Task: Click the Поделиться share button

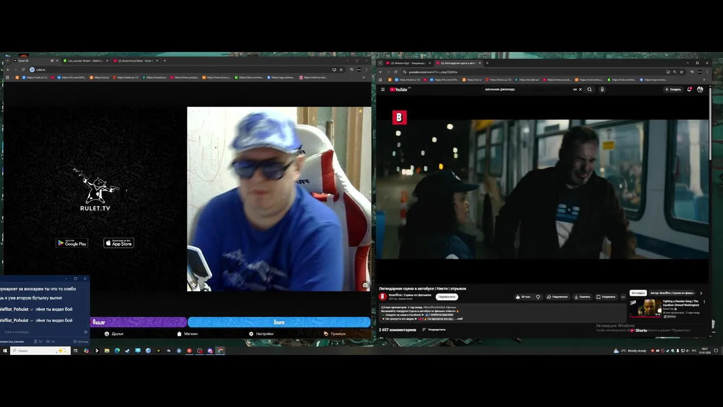Action: coord(557,297)
